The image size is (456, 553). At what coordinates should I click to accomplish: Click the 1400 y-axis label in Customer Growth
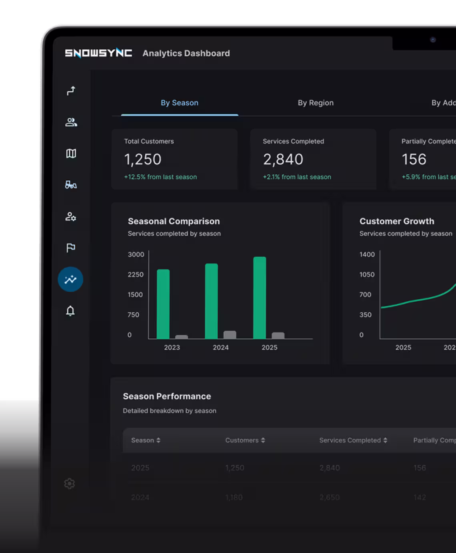(x=367, y=254)
